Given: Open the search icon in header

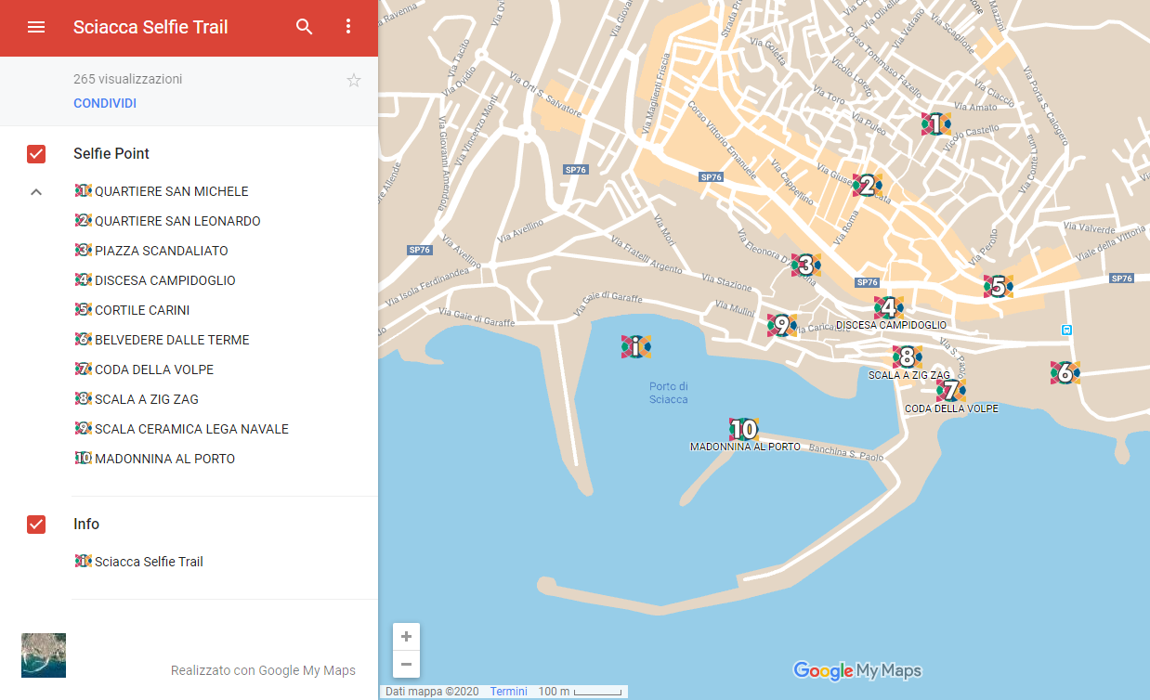Looking at the screenshot, I should point(305,27).
